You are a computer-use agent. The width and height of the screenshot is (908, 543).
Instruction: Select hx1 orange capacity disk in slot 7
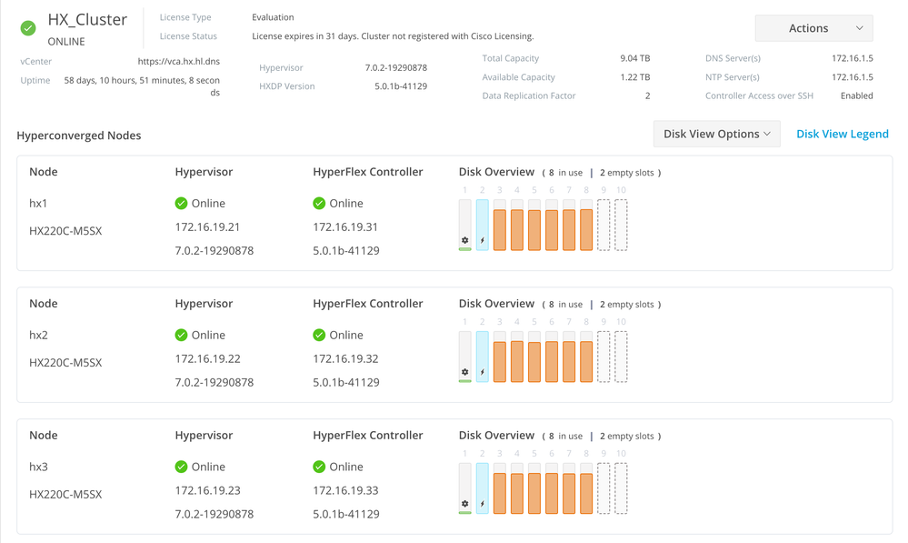tap(569, 225)
